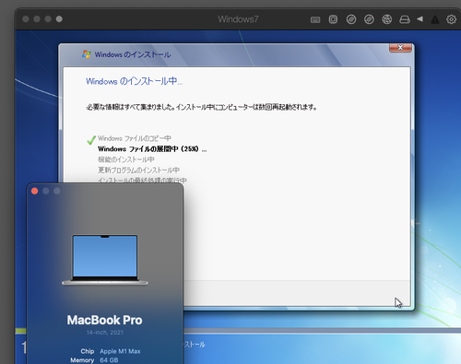Image resolution: width=461 pixels, height=364 pixels.
Task: Click the 'MacBook Pro' title text
Action: [x=104, y=320]
